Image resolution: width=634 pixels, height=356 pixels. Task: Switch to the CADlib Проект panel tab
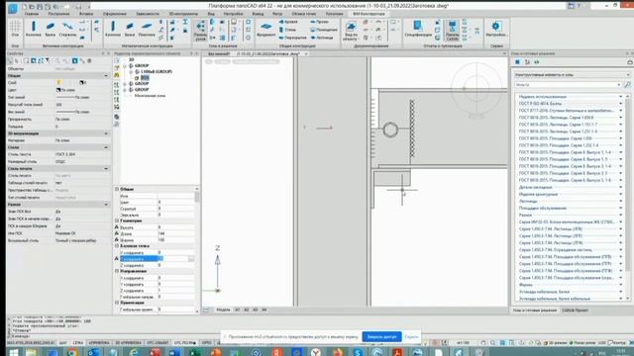coord(575,311)
